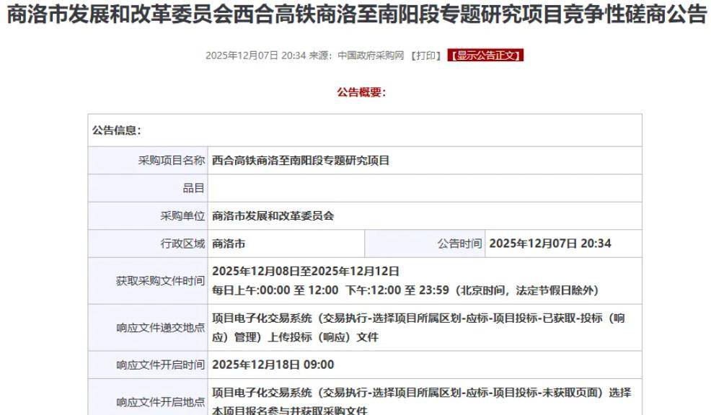
Task: Click the 获取采购文件时间 label cell
Action: 160,281
